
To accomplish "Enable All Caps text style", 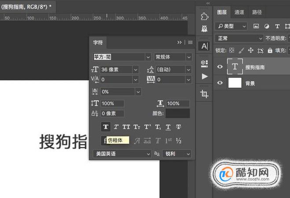I will click(x=126, y=127).
